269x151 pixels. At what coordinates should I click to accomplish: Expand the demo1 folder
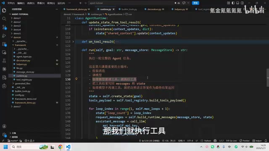point(17,18)
